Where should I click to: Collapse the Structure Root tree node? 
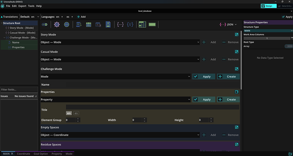(2, 23)
